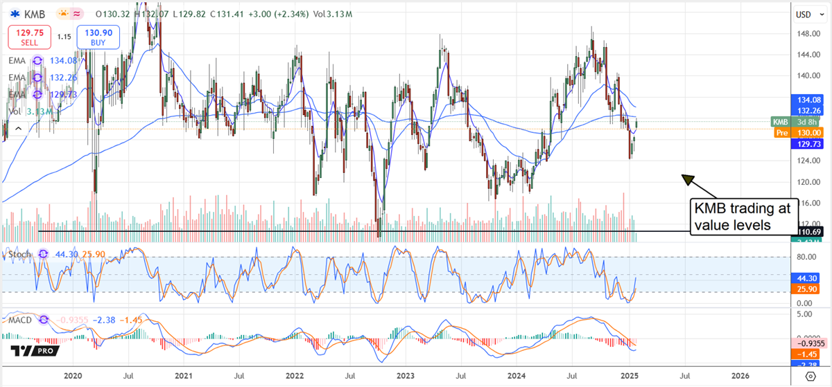Viewport: 832px width, 387px height.
Task: Click the pink wavy-lines data icon
Action: (78, 13)
